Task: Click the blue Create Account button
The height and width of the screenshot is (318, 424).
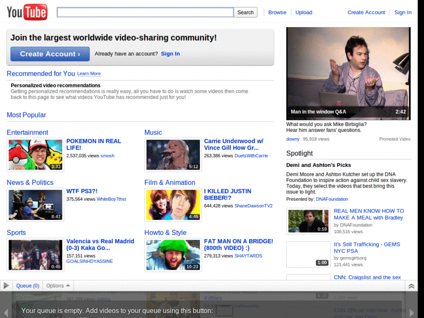Action: 50,54
